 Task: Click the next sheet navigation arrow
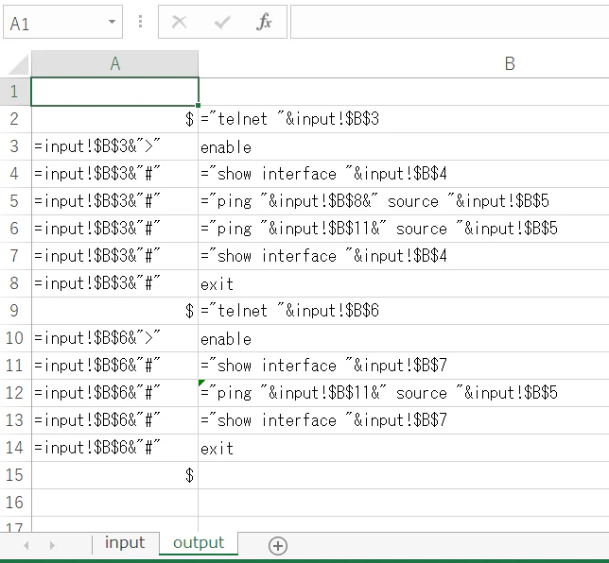(52, 546)
